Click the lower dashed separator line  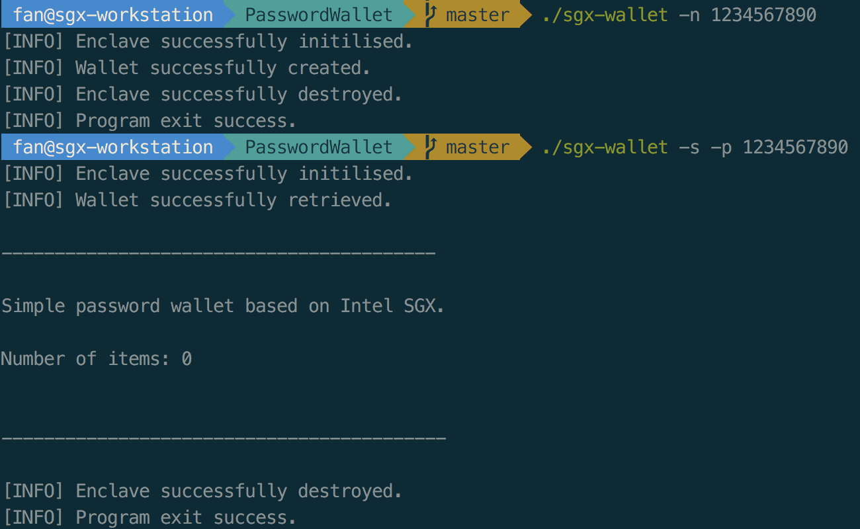pyautogui.click(x=224, y=438)
